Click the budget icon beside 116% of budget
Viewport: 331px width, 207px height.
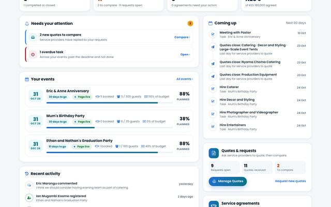point(146,97)
